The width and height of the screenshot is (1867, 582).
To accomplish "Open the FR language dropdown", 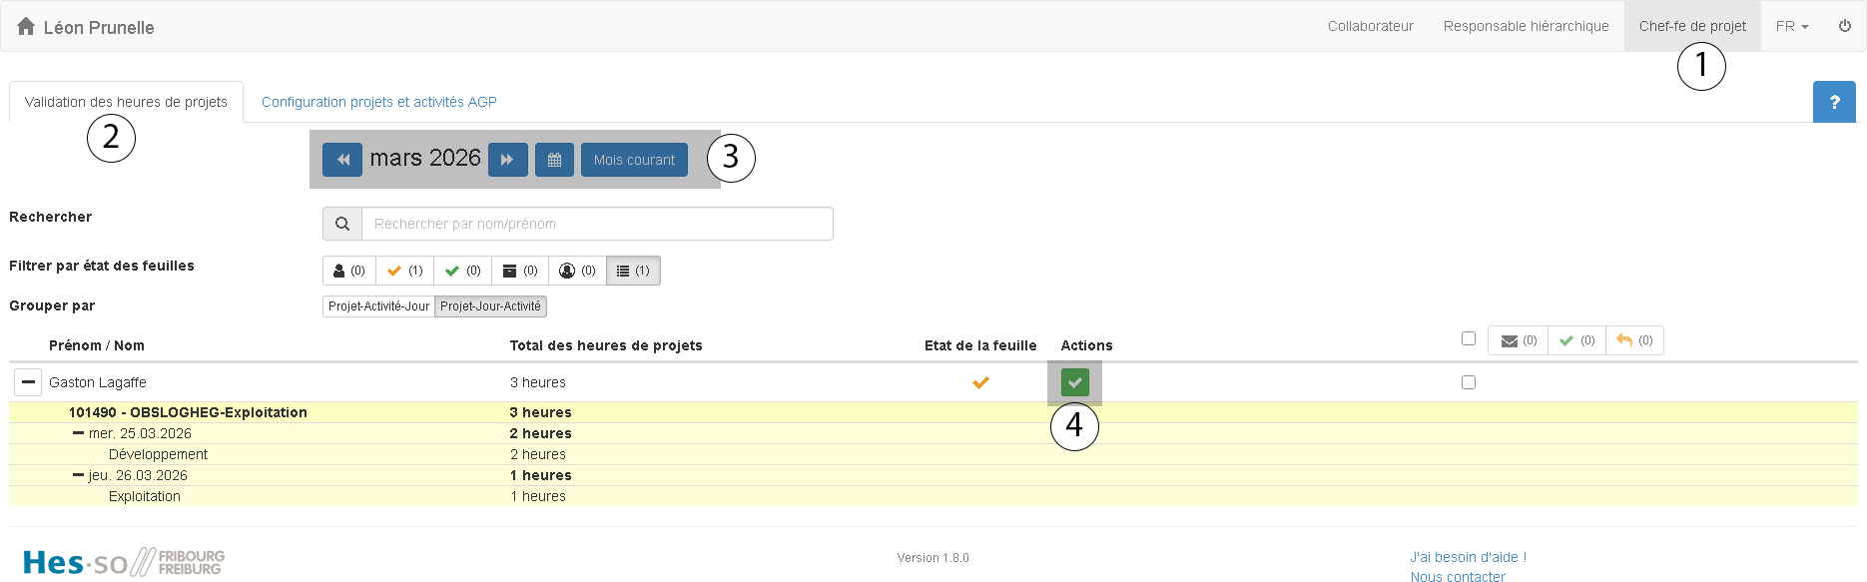I will click(1792, 26).
